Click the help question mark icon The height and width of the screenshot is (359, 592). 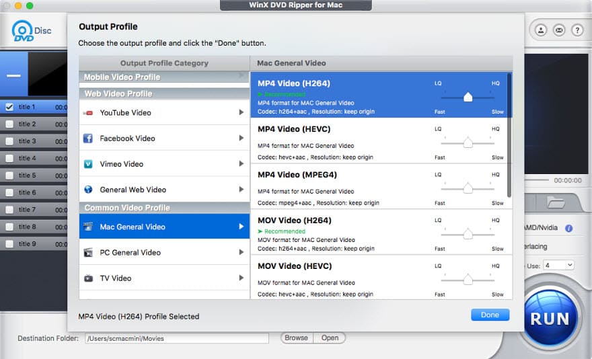[577, 30]
